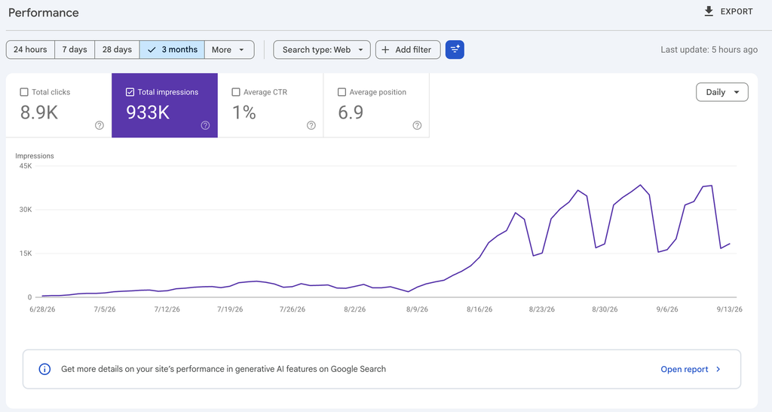
Task: Enable the Total clicks checkbox
Action: pos(23,92)
